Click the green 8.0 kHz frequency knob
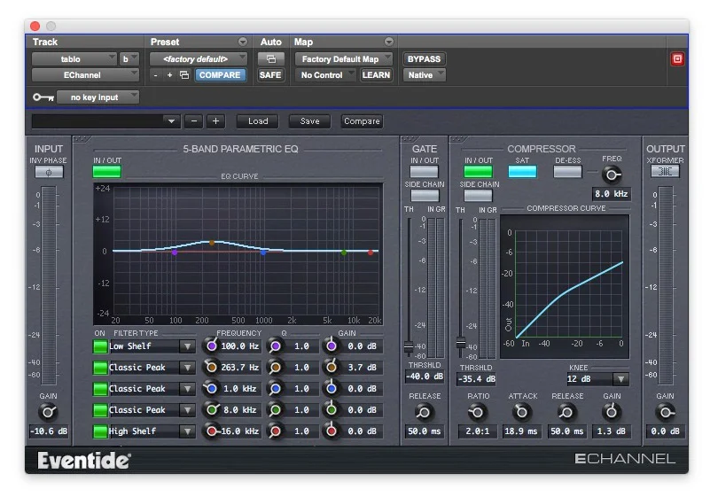This screenshot has width=718, height=497. point(211,409)
